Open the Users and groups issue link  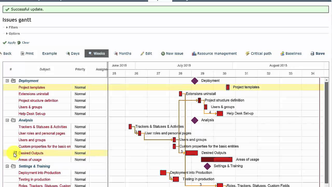pyautogui.click(x=32, y=140)
